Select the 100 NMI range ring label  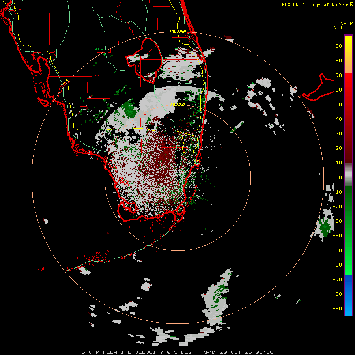point(177,32)
